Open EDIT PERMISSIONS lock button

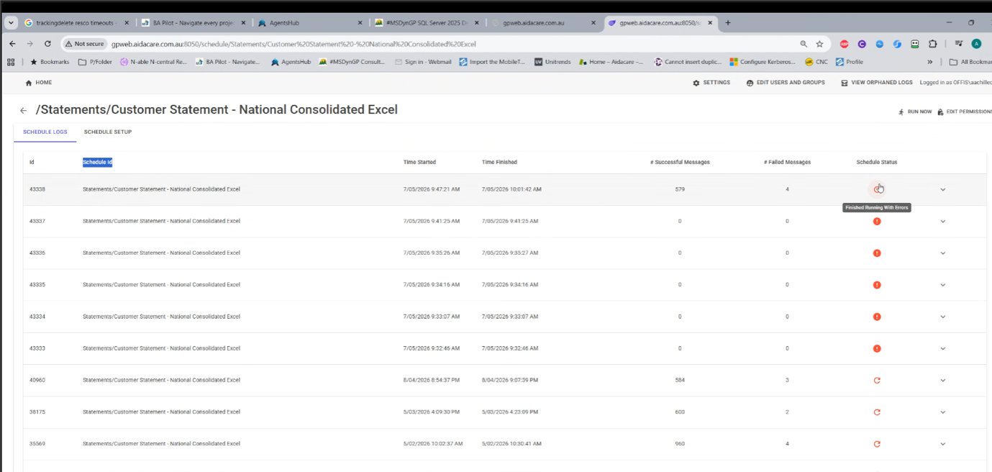pyautogui.click(x=965, y=112)
